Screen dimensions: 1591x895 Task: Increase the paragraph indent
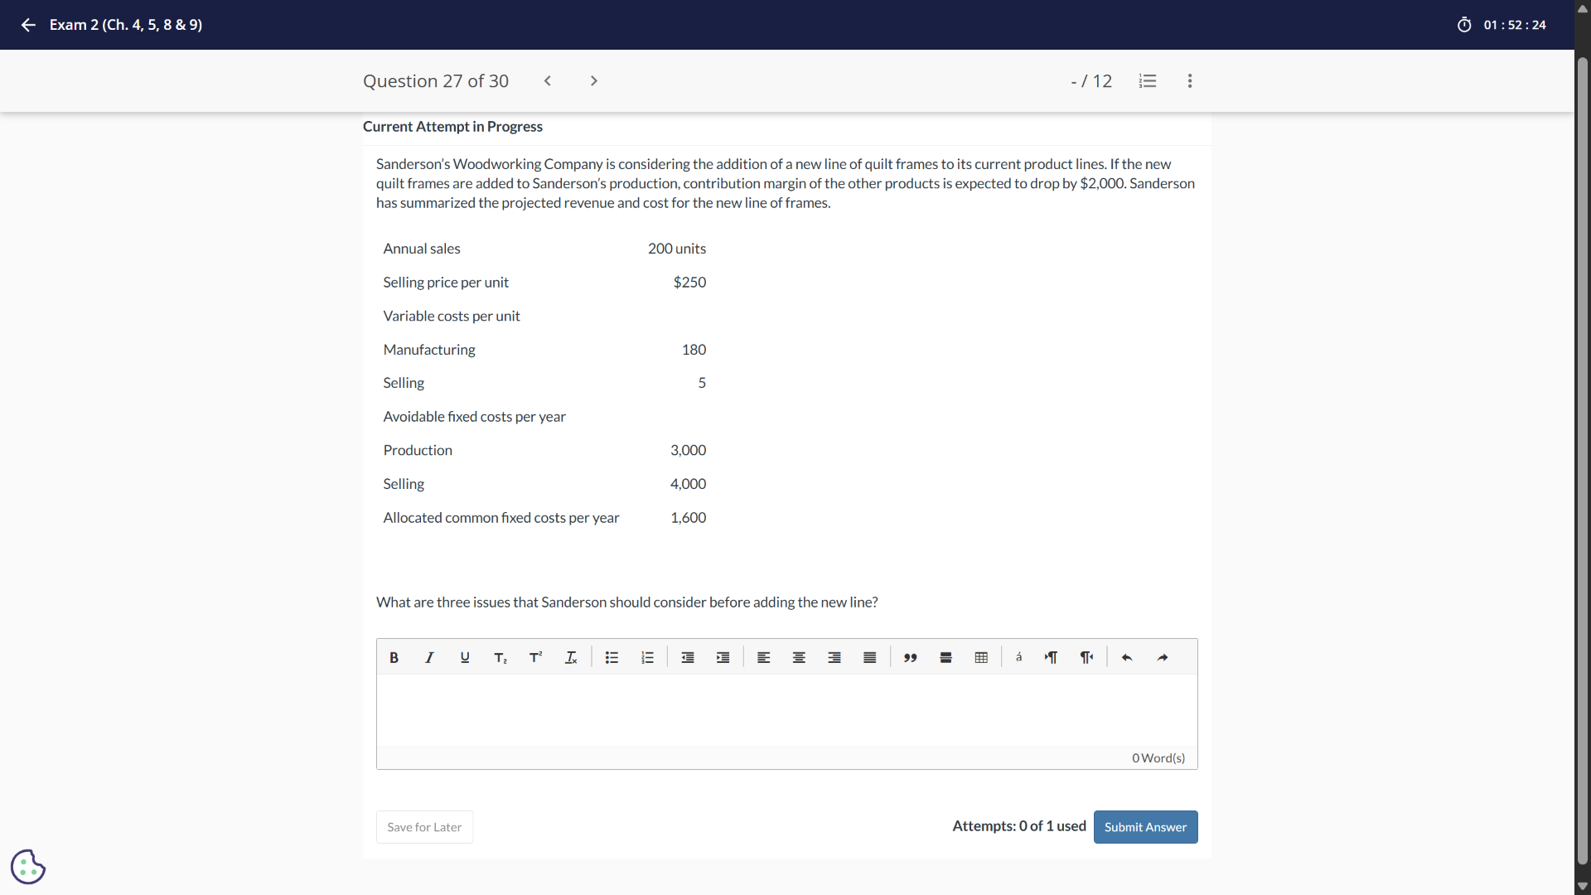coord(723,657)
